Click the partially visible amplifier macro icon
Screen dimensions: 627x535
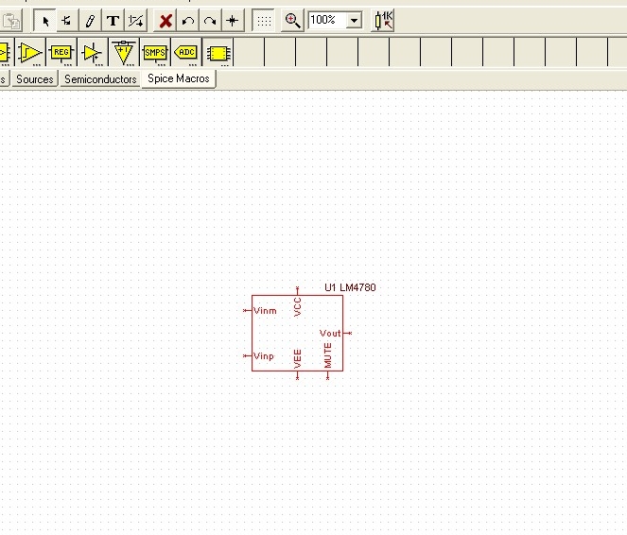(x=5, y=53)
